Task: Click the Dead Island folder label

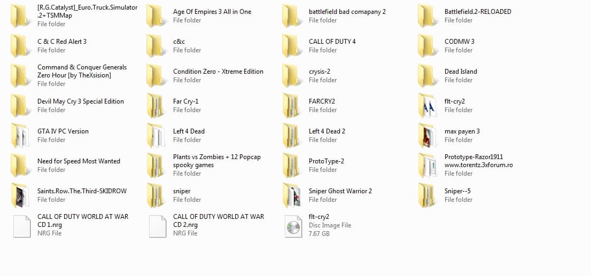Action: coord(461,72)
